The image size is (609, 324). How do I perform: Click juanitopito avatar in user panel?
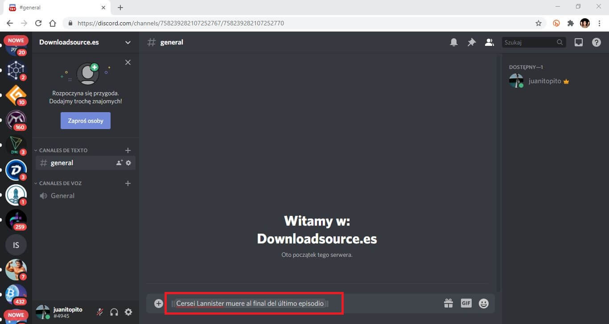pos(43,312)
